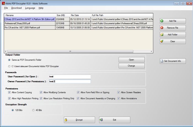Screen dimensions: 193x127
Task: Choose 40 Bits encryption strength
Action: click(33, 110)
